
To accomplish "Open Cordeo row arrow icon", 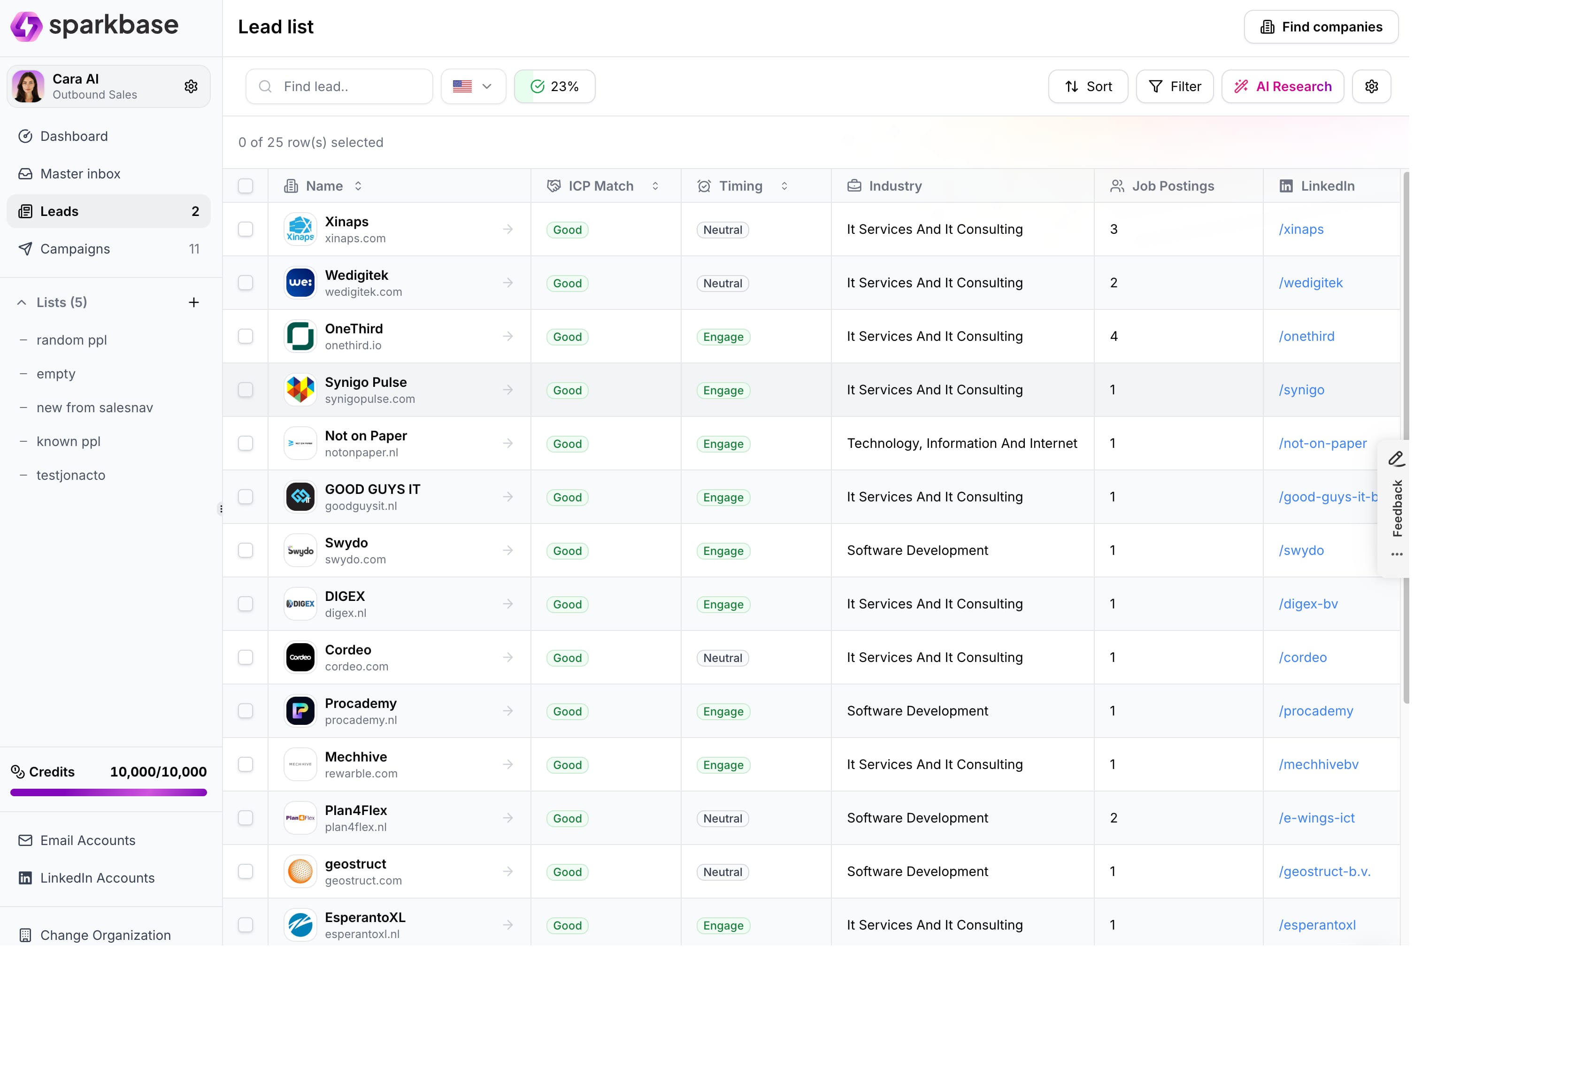I will [508, 657].
